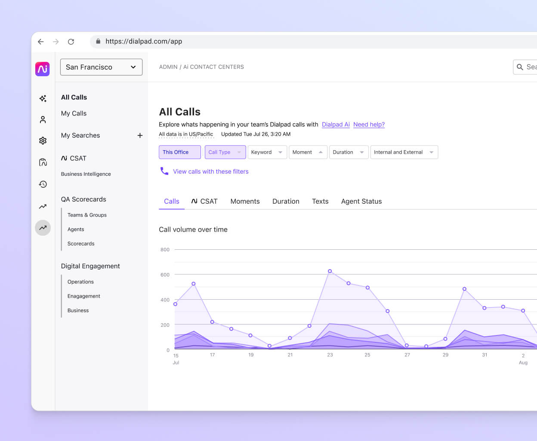
Task: Click View calls with these filters
Action: [210, 171]
